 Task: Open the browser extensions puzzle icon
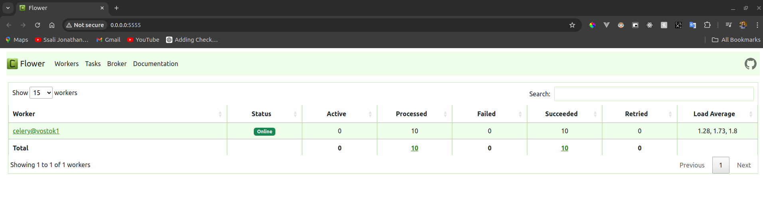707,25
